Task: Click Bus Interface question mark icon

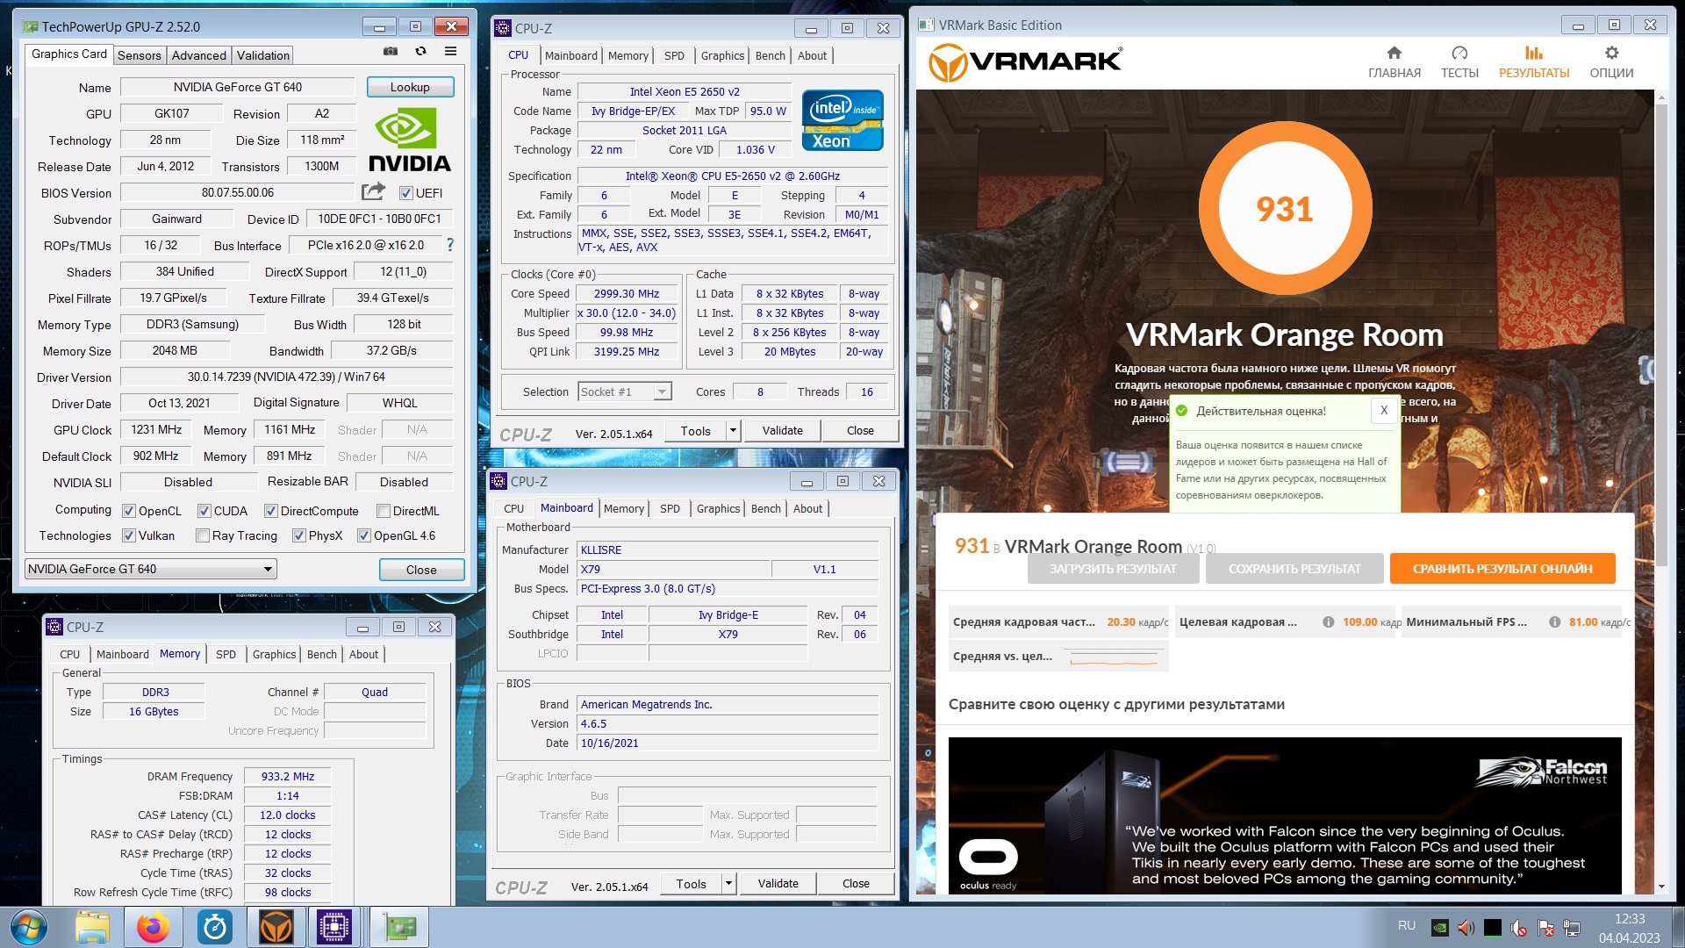Action: pyautogui.click(x=450, y=245)
